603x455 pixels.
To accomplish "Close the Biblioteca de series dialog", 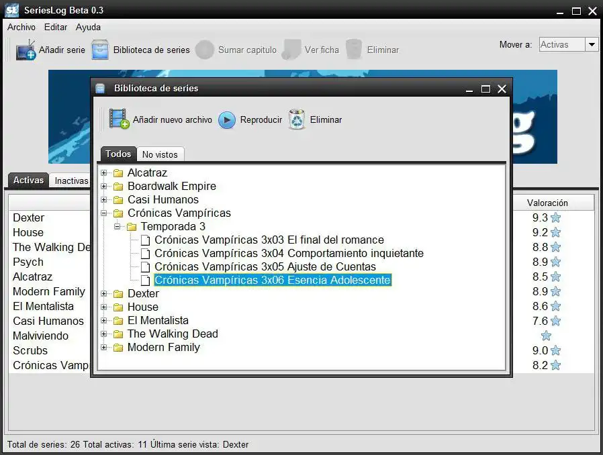I will (x=502, y=89).
